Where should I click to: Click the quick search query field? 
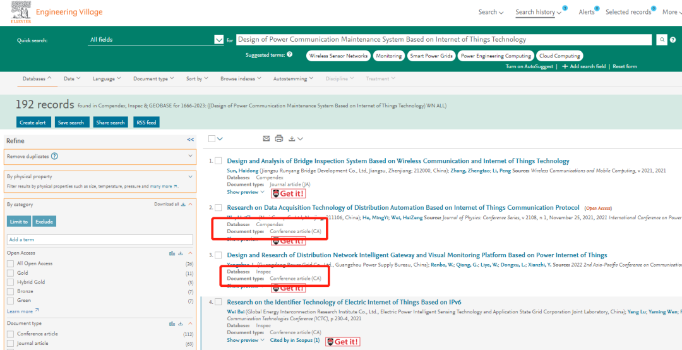(444, 40)
